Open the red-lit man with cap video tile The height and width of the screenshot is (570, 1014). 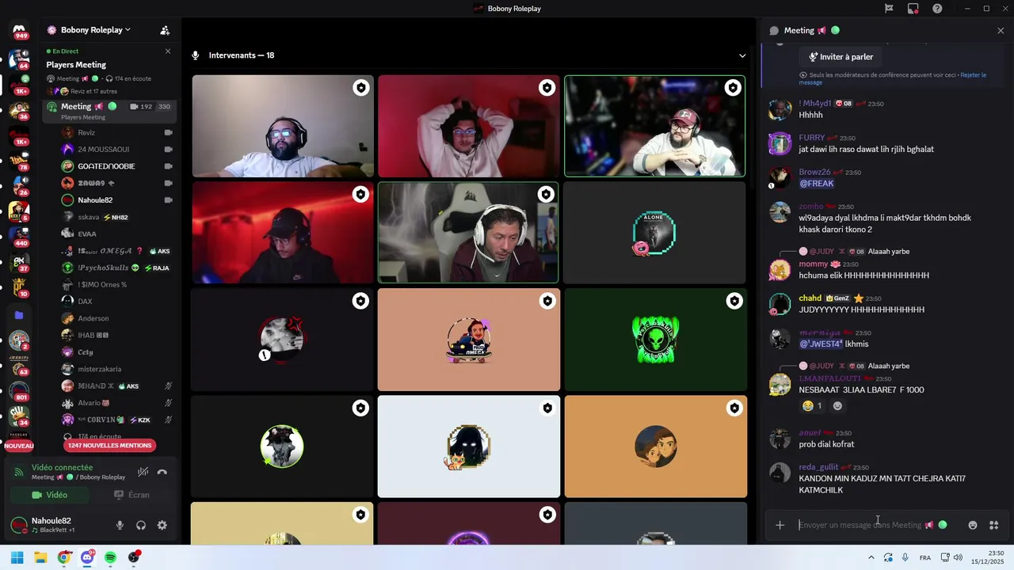283,233
